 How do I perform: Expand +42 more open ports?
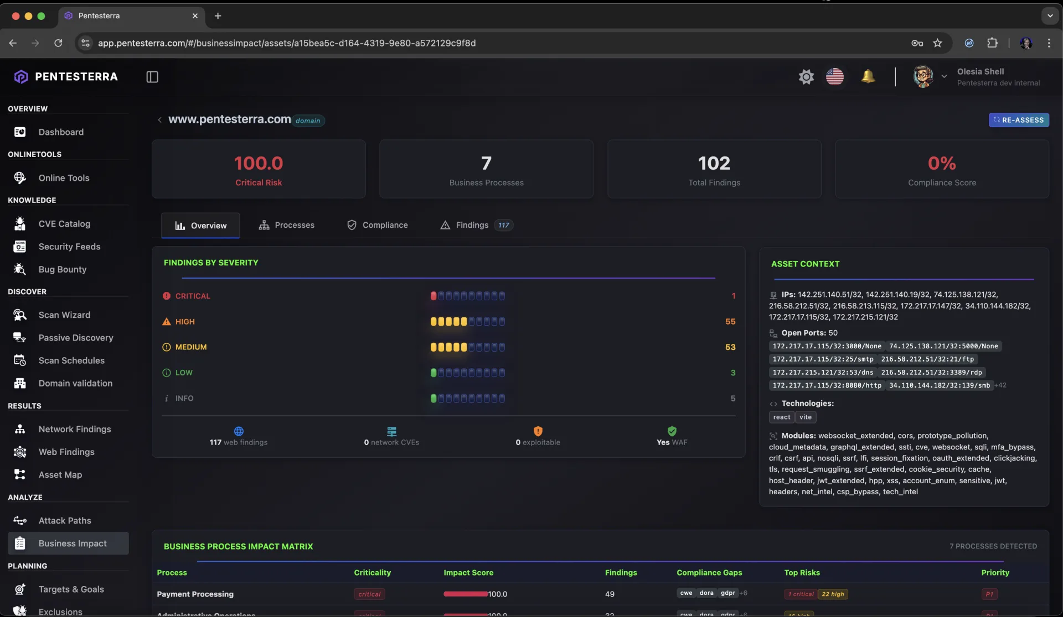(x=1000, y=385)
